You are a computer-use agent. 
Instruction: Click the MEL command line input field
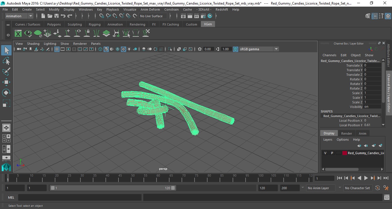80,198
